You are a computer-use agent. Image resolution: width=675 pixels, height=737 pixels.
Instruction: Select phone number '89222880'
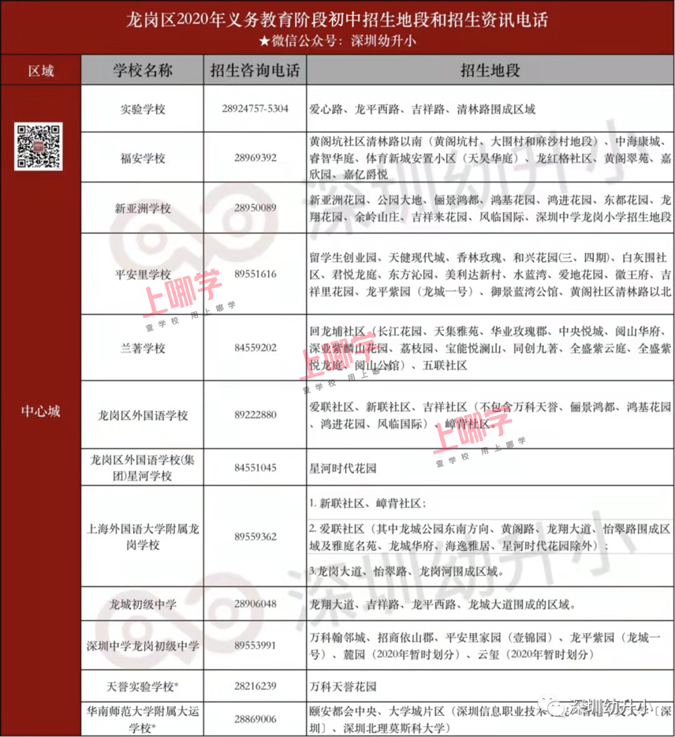[255, 414]
